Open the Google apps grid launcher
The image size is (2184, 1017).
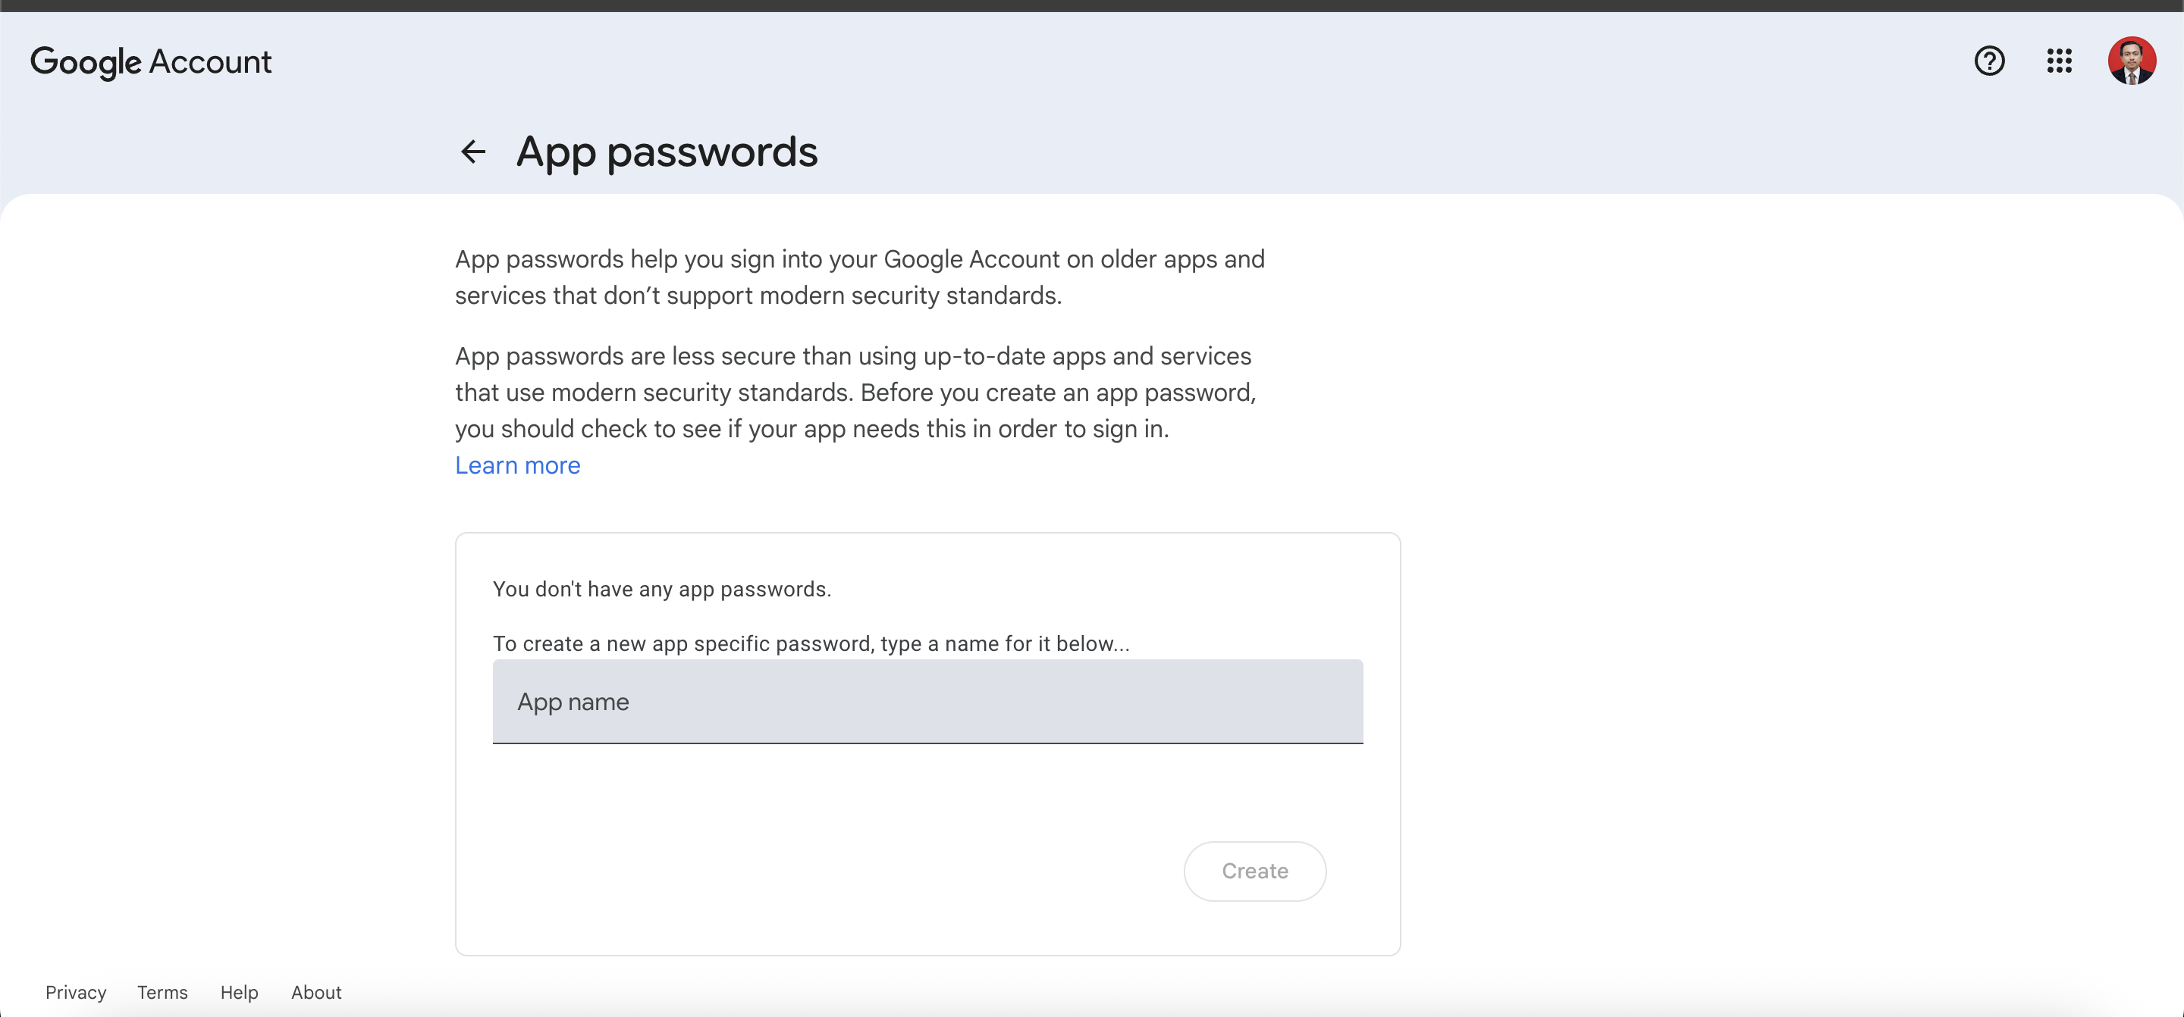(x=2060, y=61)
